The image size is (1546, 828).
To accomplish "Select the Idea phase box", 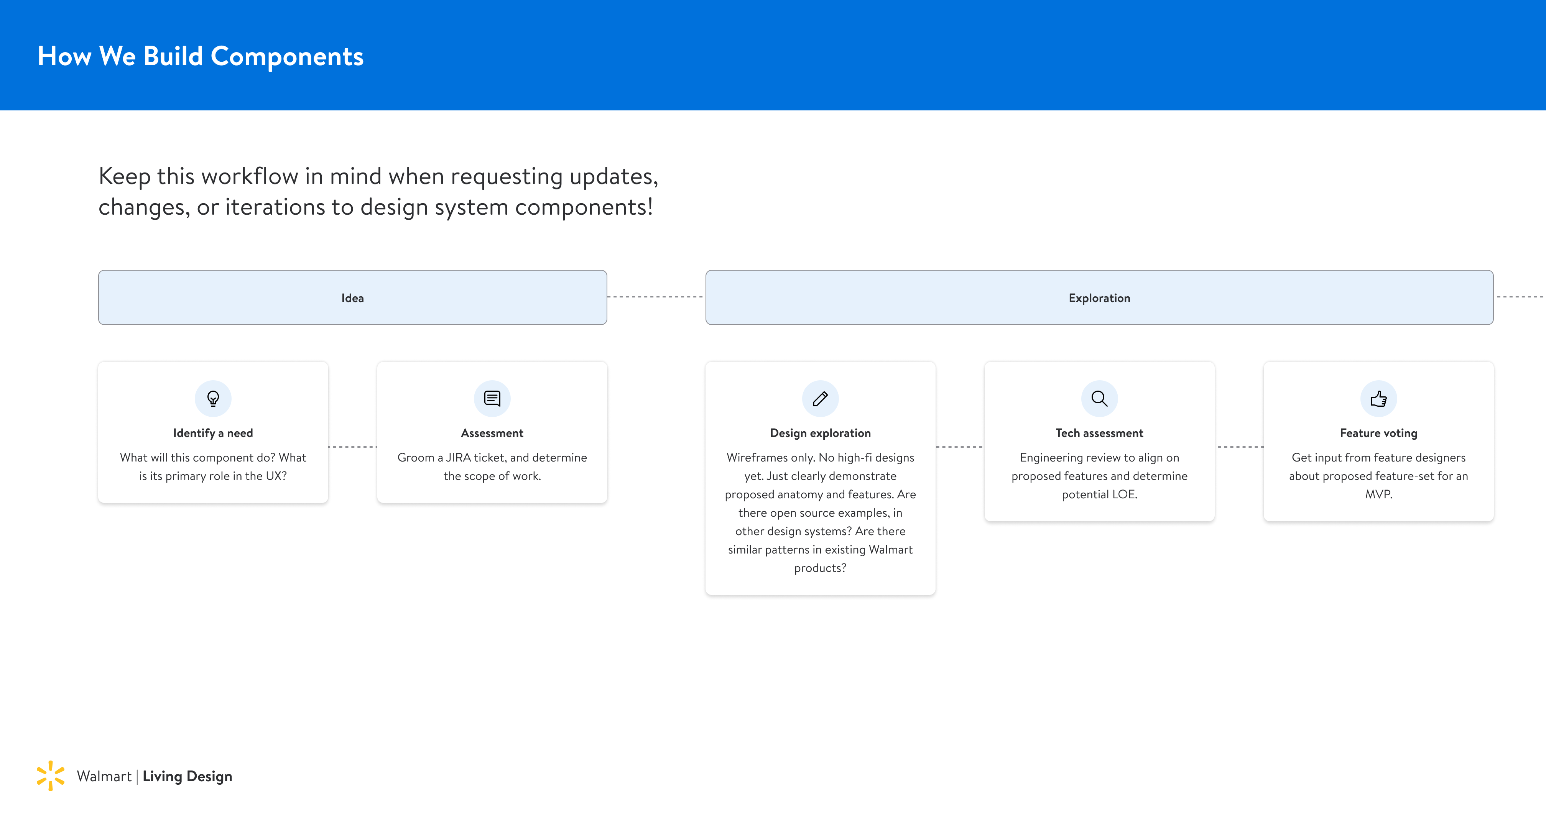I will [x=352, y=297].
